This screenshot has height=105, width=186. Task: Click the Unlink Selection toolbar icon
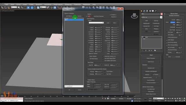5,8
